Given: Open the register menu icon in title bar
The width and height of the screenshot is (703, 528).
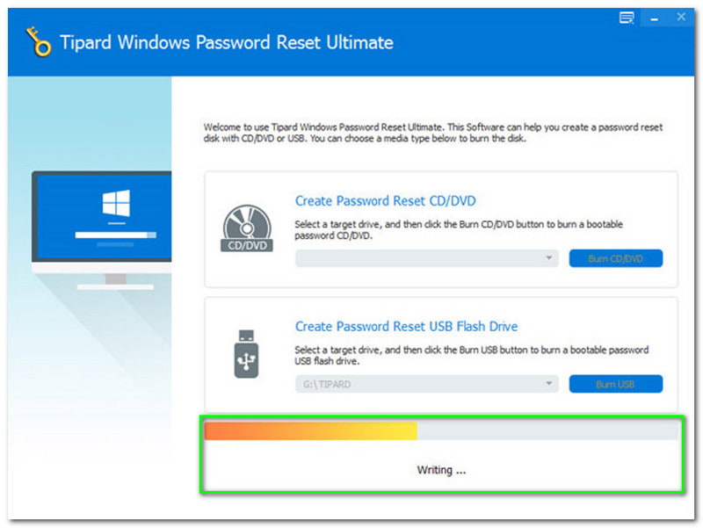Looking at the screenshot, I should tap(626, 18).
